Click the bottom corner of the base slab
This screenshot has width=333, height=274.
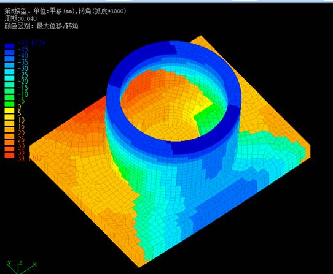coord(139,264)
